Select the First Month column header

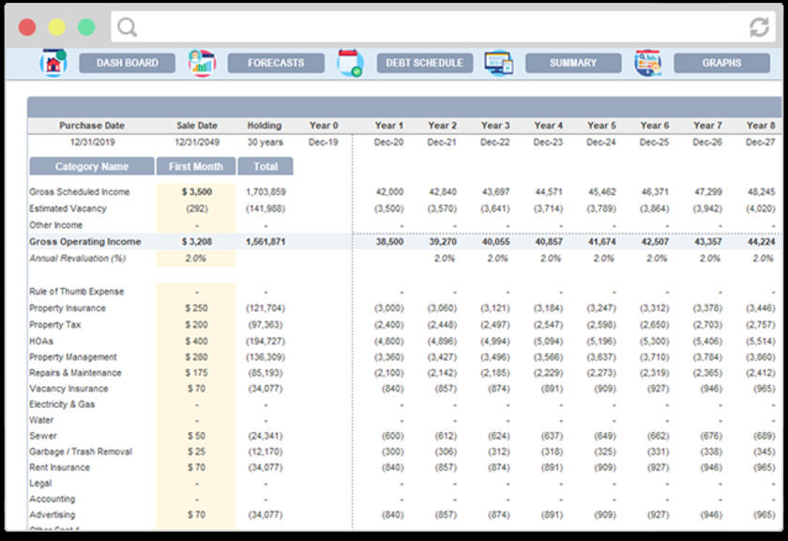tap(196, 166)
